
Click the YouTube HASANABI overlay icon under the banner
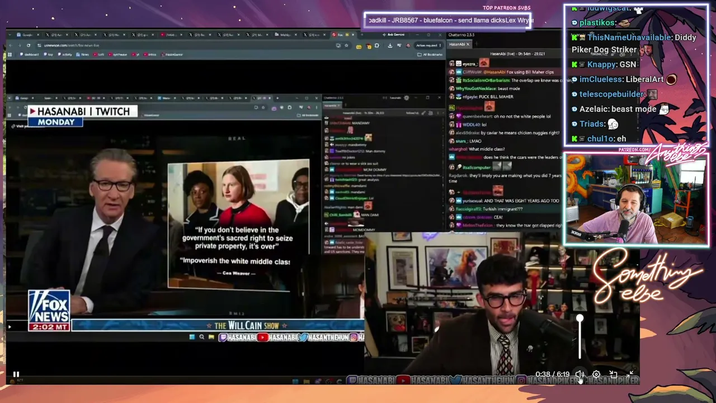click(262, 338)
